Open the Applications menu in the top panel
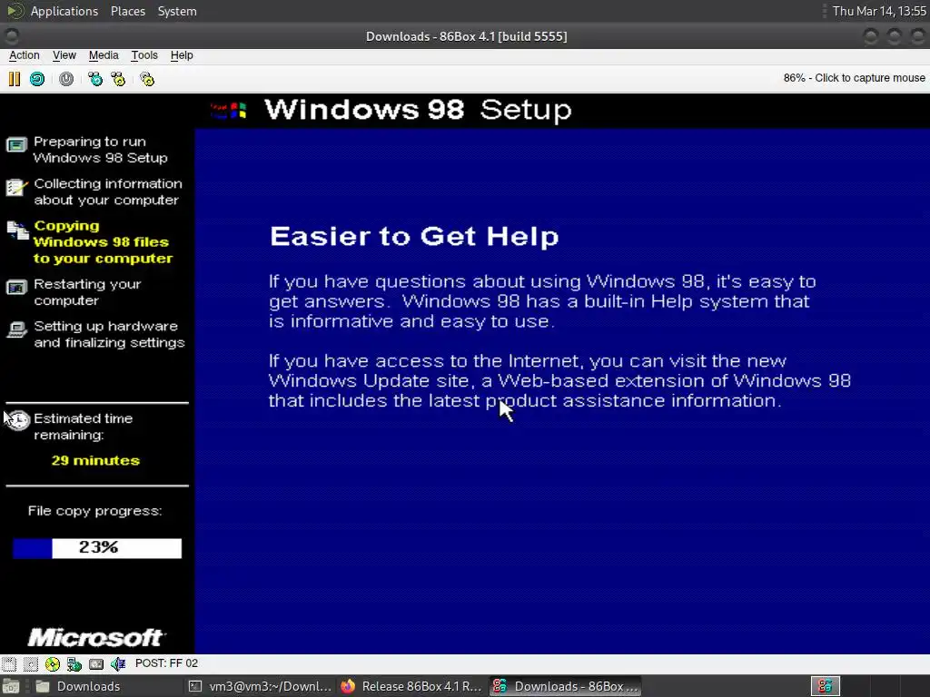 [64, 11]
